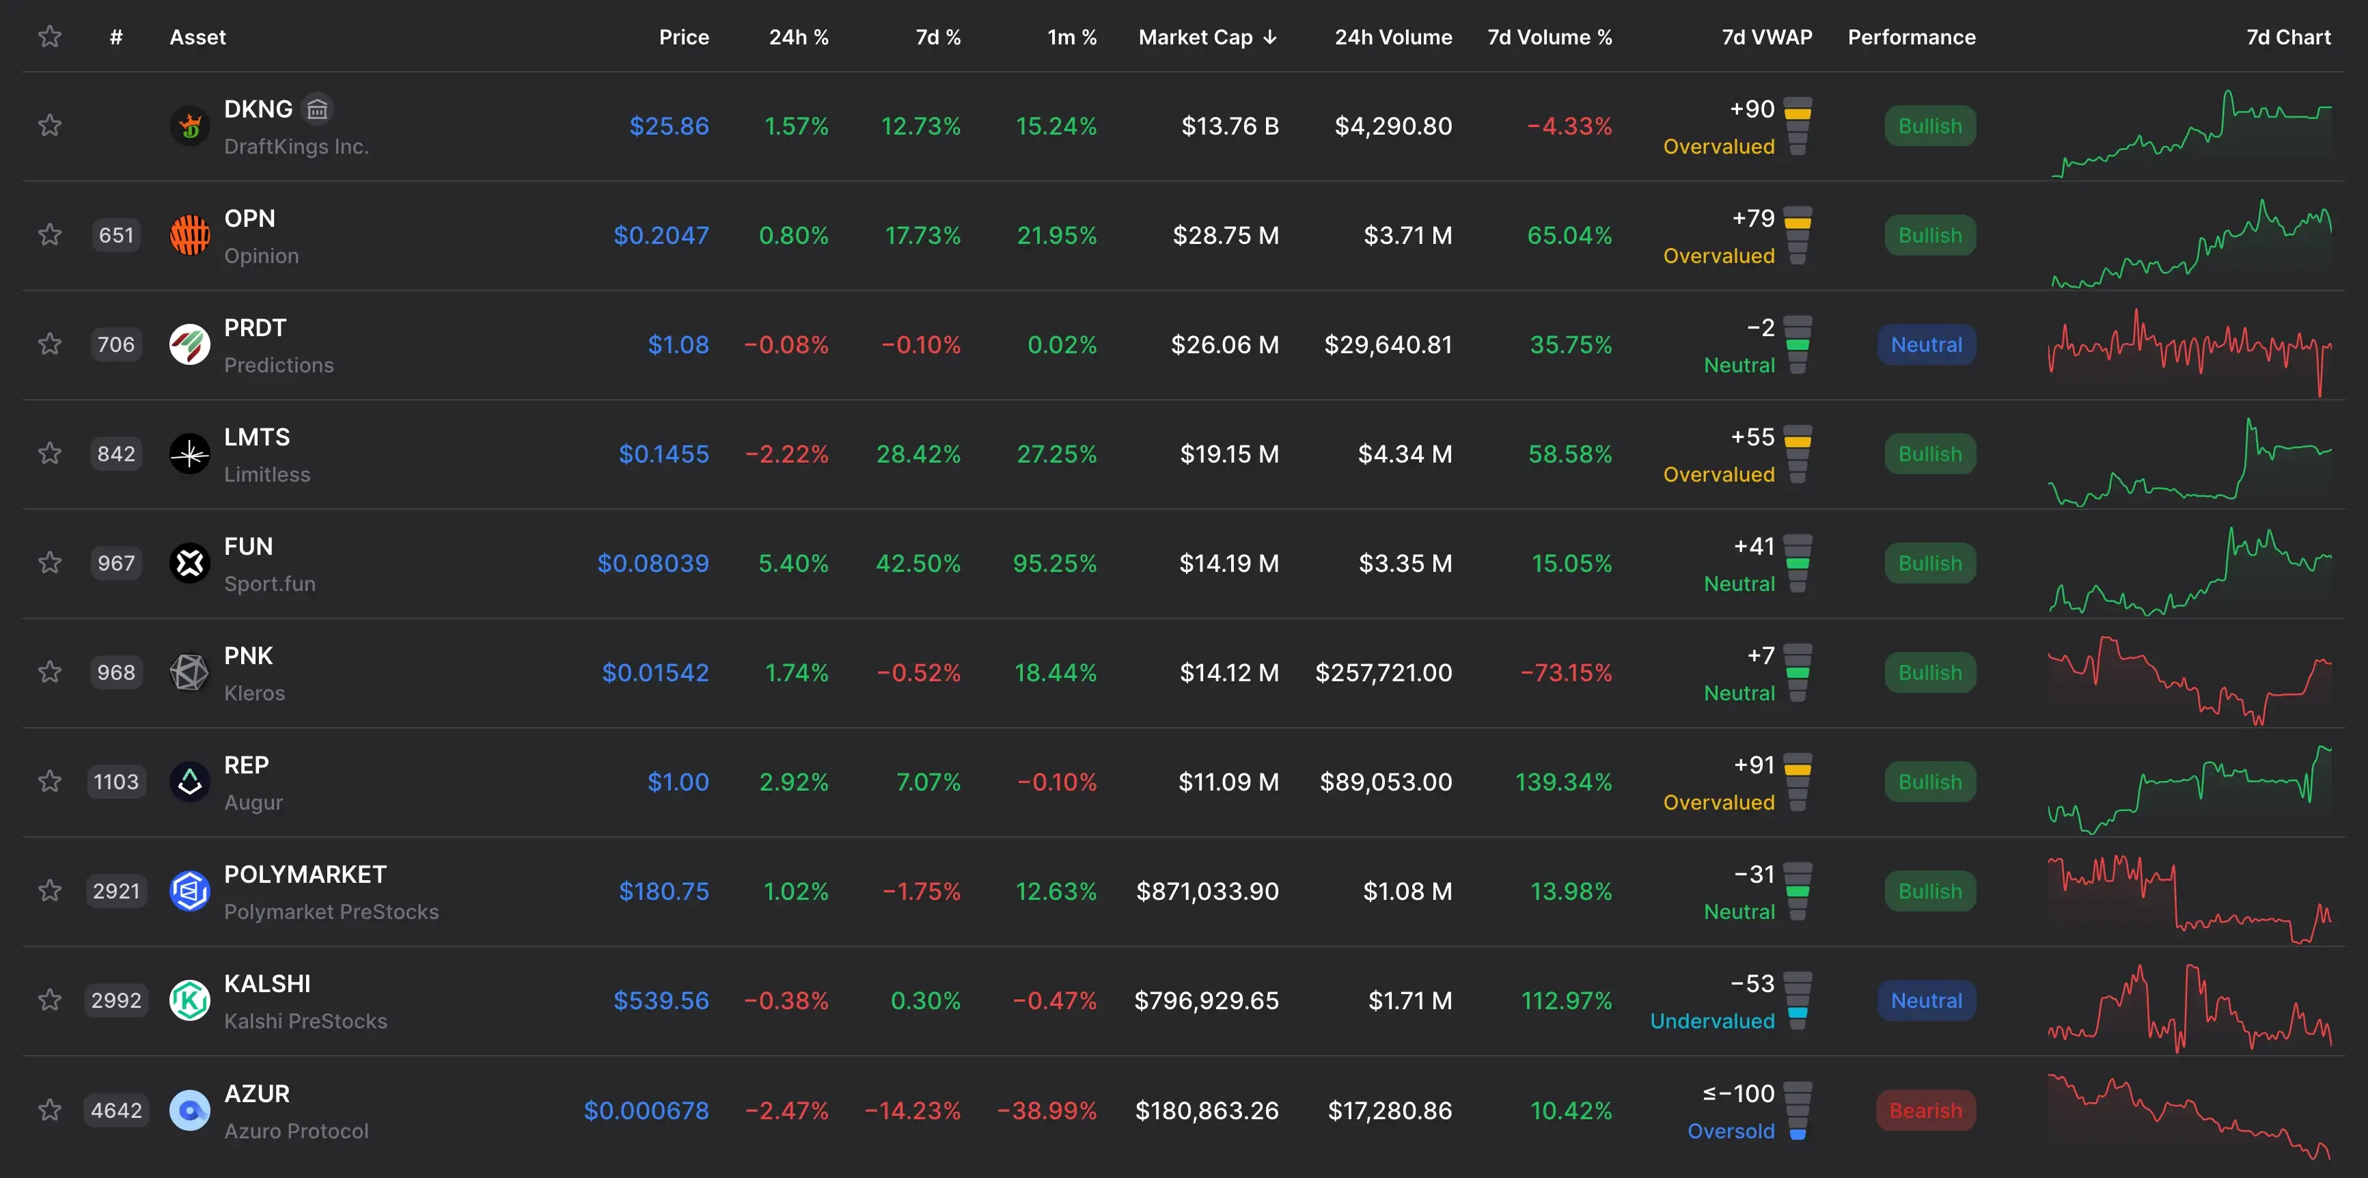Screen dimensions: 2368x1178
Task: Click the Predictions PRDT logo
Action: pyautogui.click(x=191, y=344)
